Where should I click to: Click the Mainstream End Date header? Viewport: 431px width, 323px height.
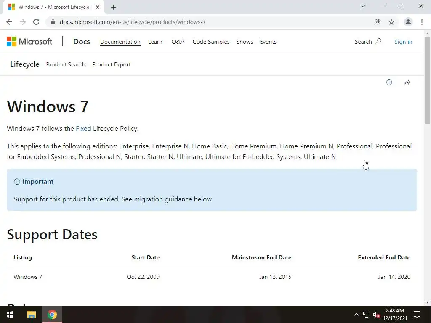click(262, 257)
